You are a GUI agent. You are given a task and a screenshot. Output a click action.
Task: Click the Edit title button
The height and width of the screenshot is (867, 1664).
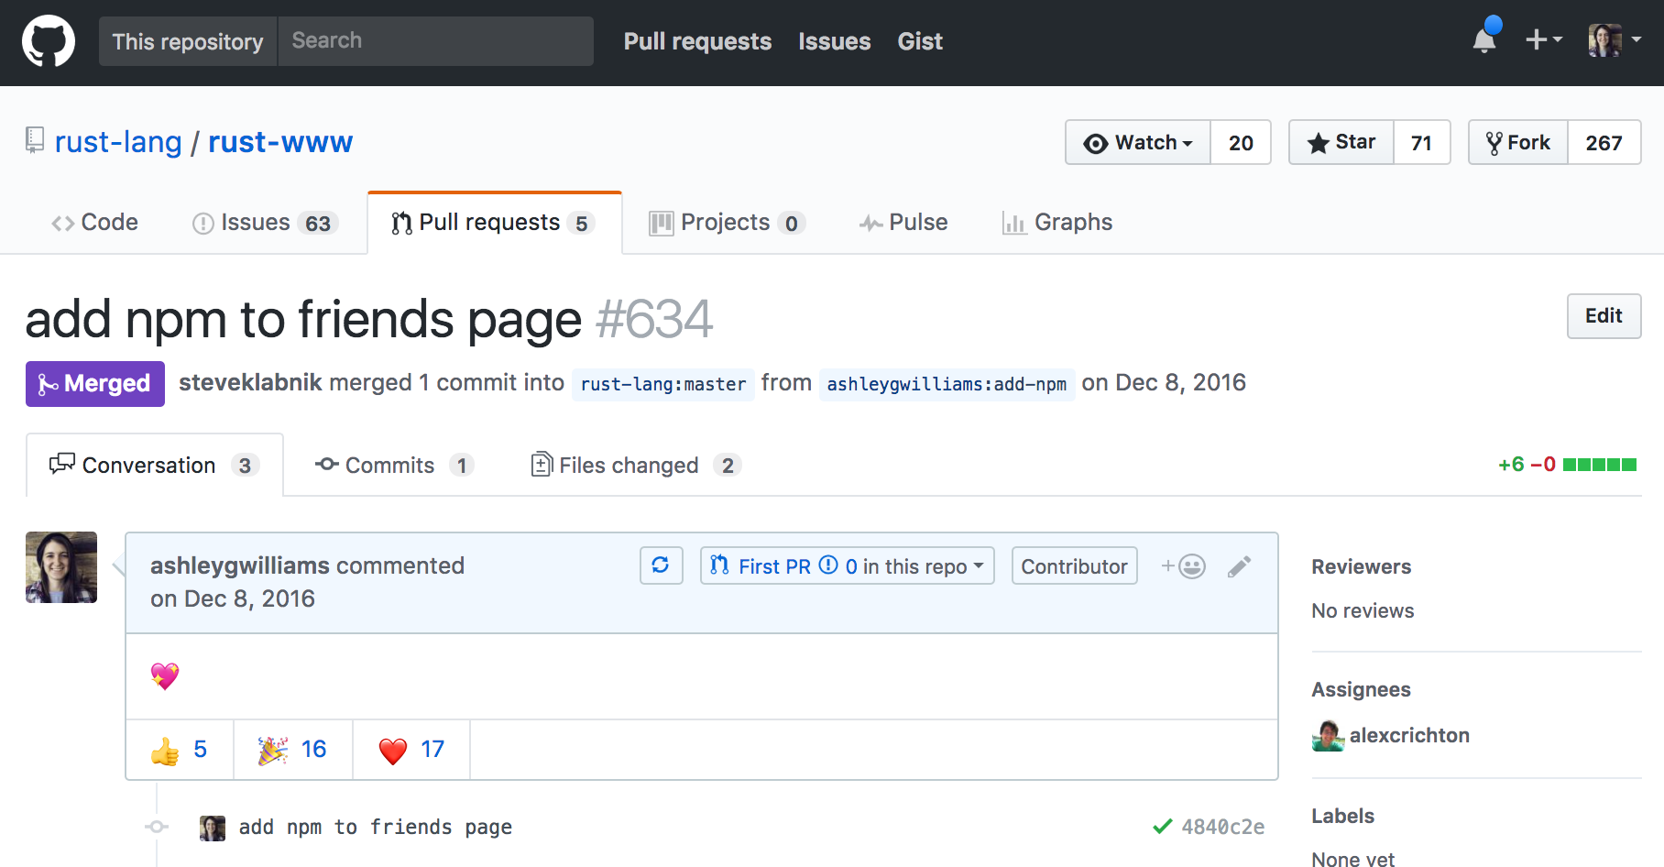point(1604,316)
